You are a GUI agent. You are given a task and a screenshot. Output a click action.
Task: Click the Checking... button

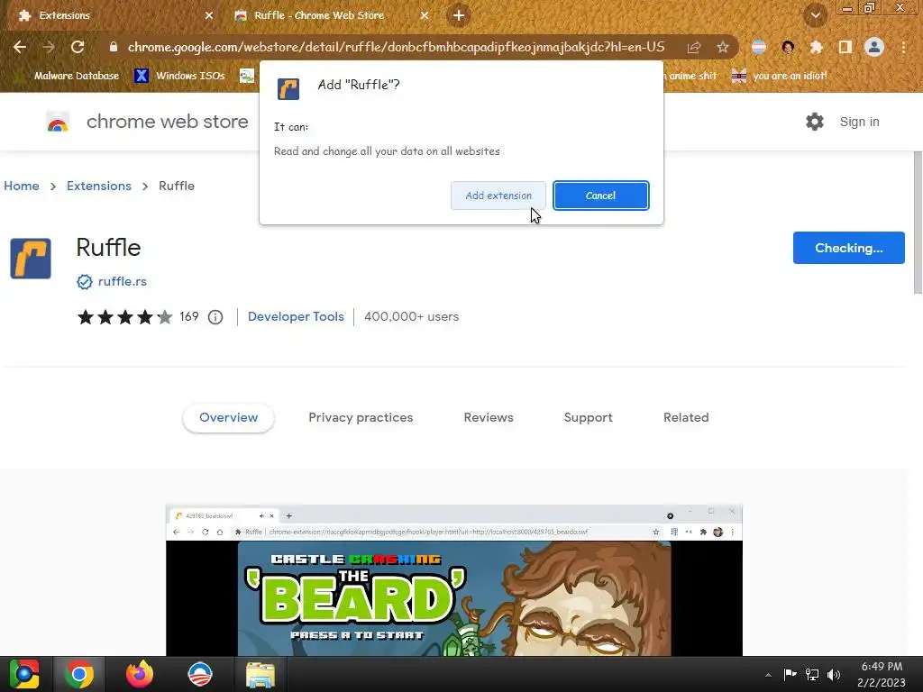coord(849,248)
